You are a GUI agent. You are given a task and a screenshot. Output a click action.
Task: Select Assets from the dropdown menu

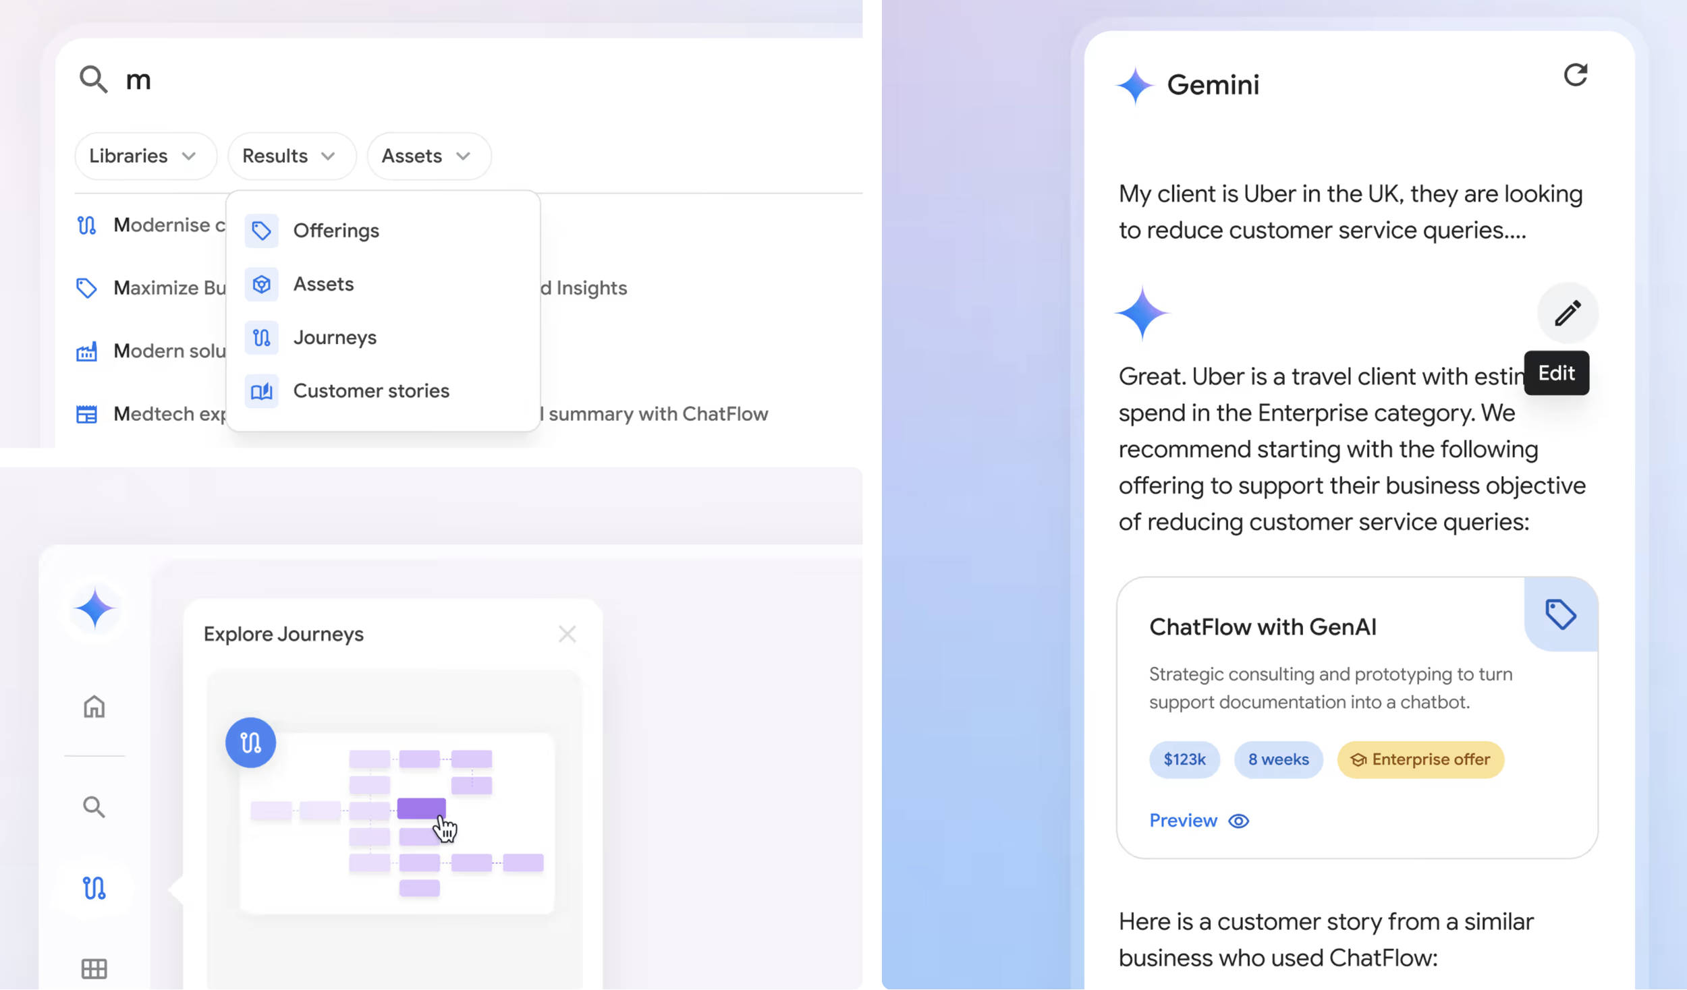(x=383, y=284)
